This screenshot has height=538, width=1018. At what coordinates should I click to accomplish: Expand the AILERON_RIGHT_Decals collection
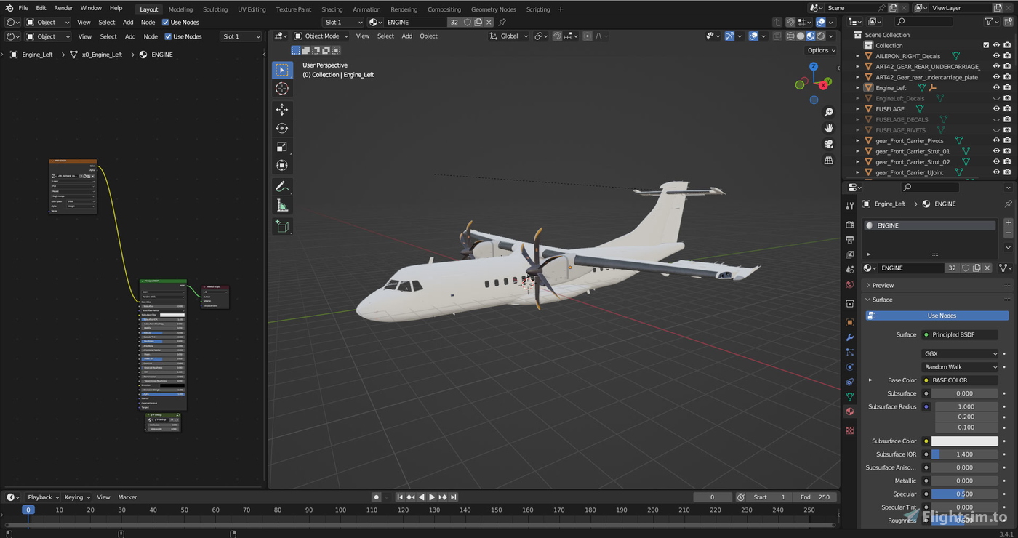coord(858,55)
